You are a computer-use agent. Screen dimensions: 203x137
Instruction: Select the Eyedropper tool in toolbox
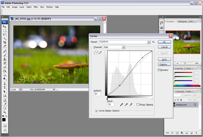(x=5, y=104)
